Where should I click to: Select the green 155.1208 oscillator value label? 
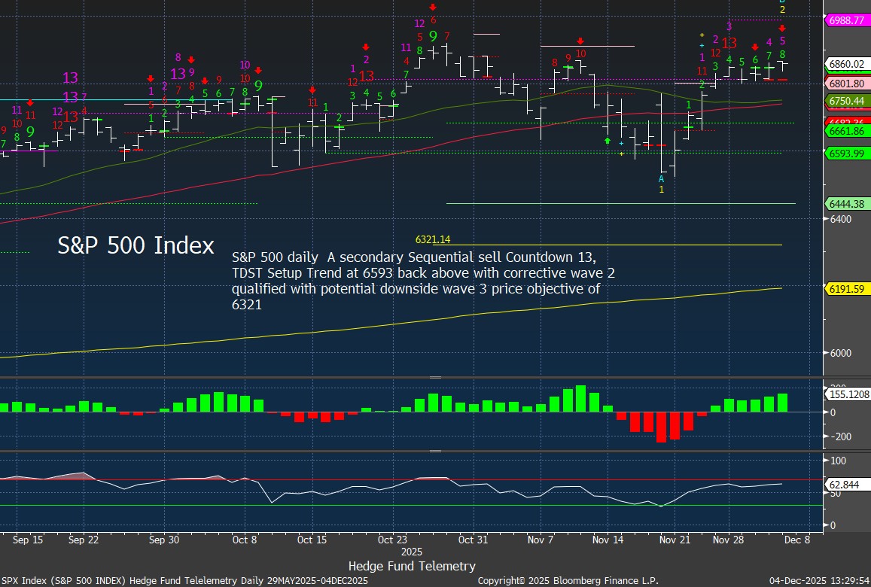(x=848, y=394)
